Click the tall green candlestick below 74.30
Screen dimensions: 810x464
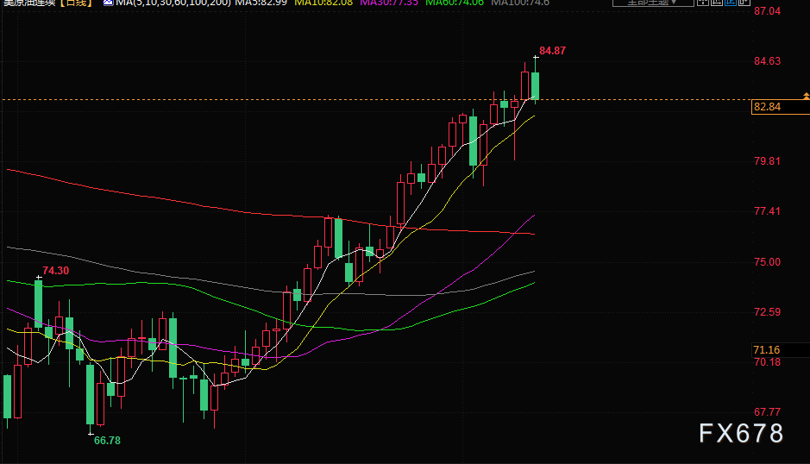point(39,304)
